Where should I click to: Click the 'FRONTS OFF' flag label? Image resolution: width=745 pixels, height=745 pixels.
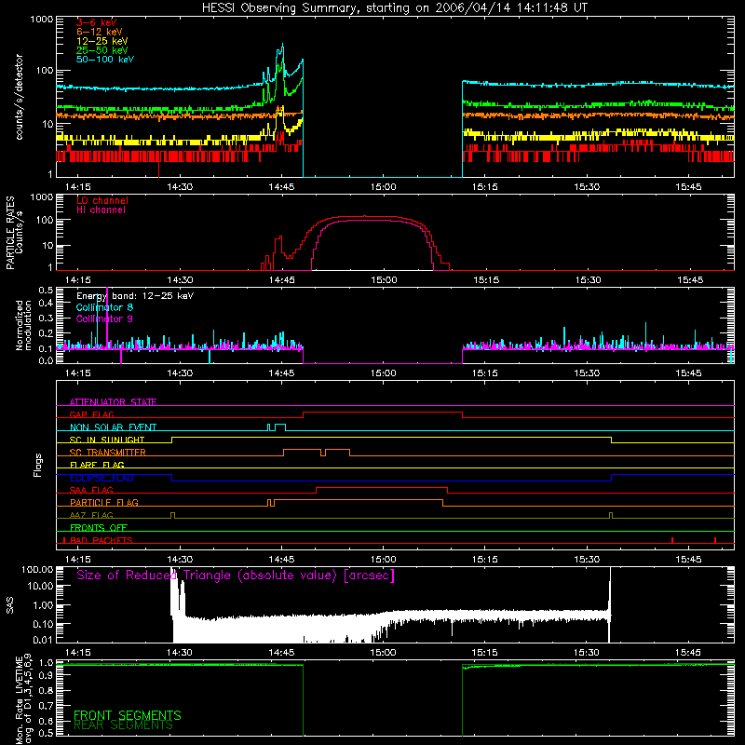(x=99, y=528)
